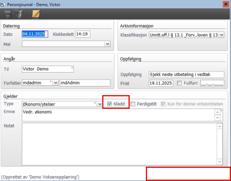Open the Type dropdown Økonomi/ytelser
Viewport: 231px width, 181px height.
(x=100, y=104)
